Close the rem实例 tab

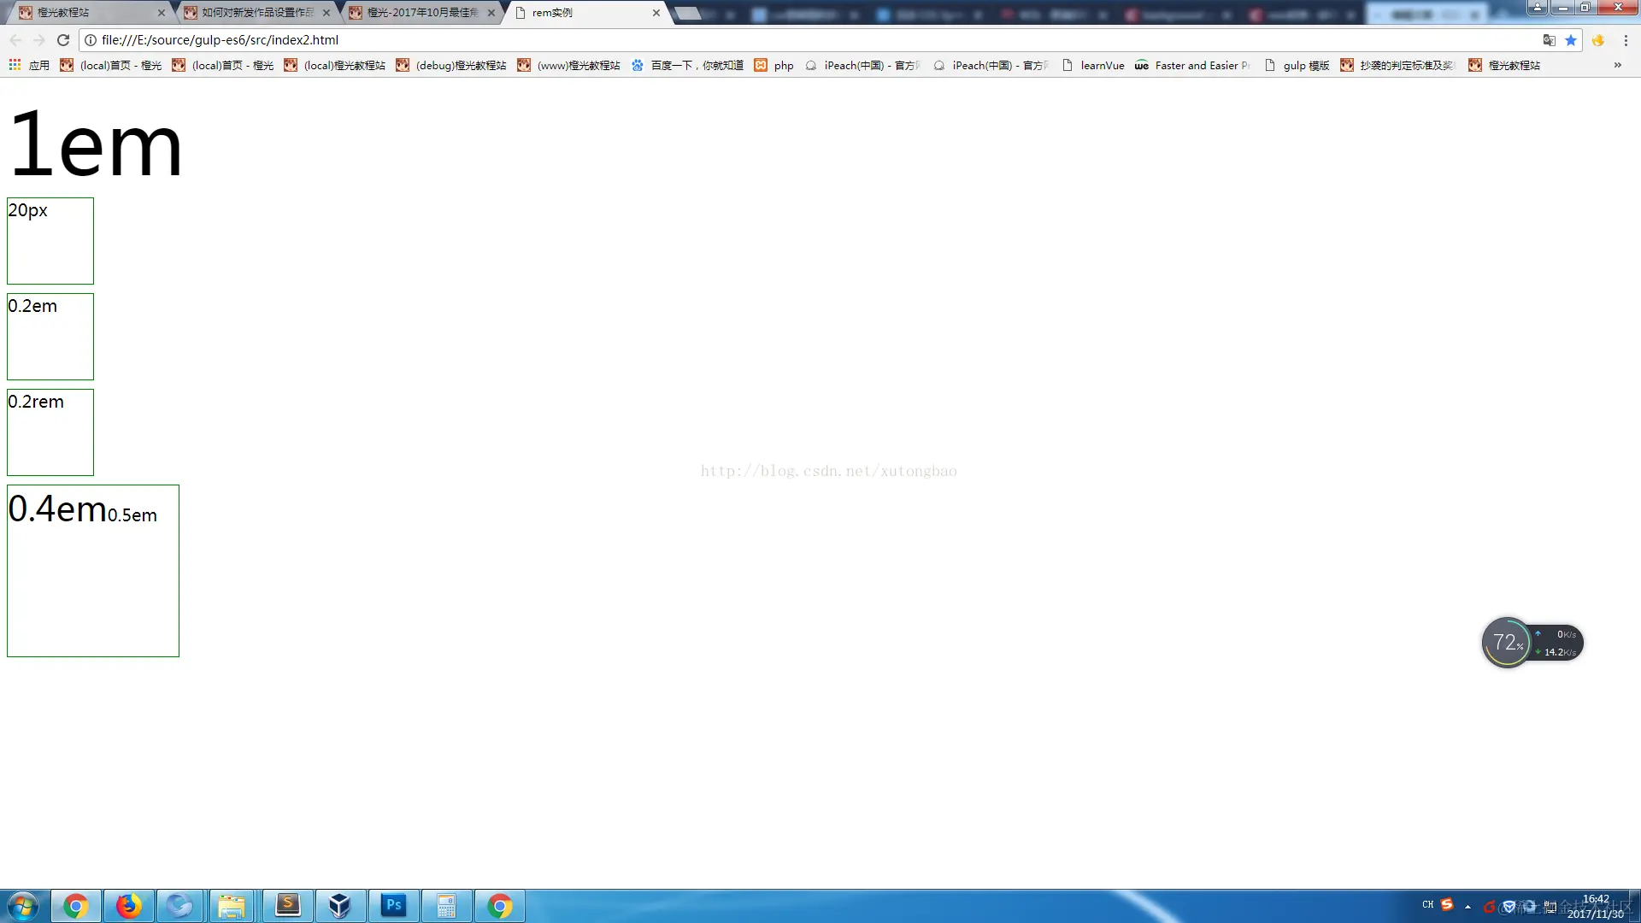pyautogui.click(x=656, y=13)
